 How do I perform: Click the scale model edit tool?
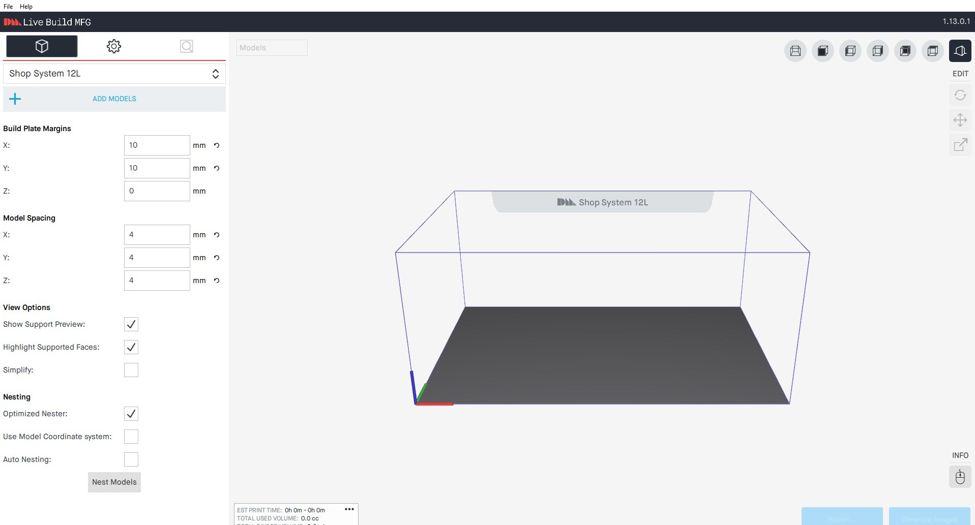click(x=960, y=145)
